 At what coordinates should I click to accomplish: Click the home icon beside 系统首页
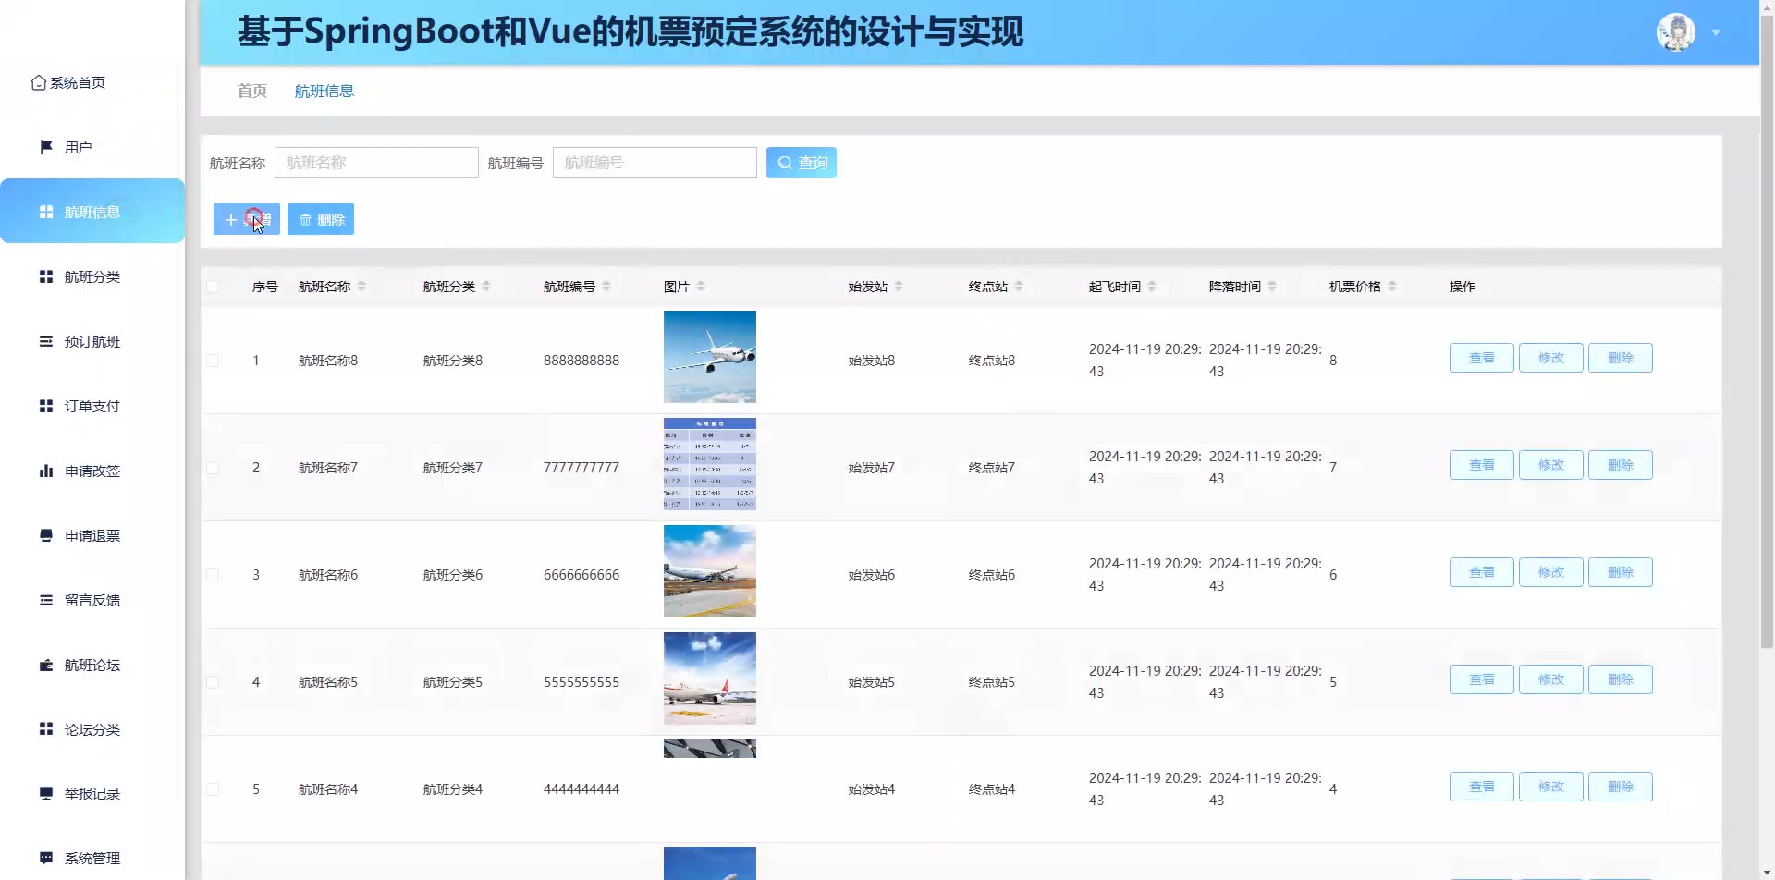point(38,83)
